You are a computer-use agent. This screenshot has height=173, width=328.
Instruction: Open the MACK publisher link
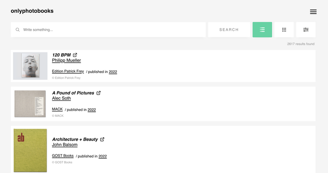click(57, 109)
